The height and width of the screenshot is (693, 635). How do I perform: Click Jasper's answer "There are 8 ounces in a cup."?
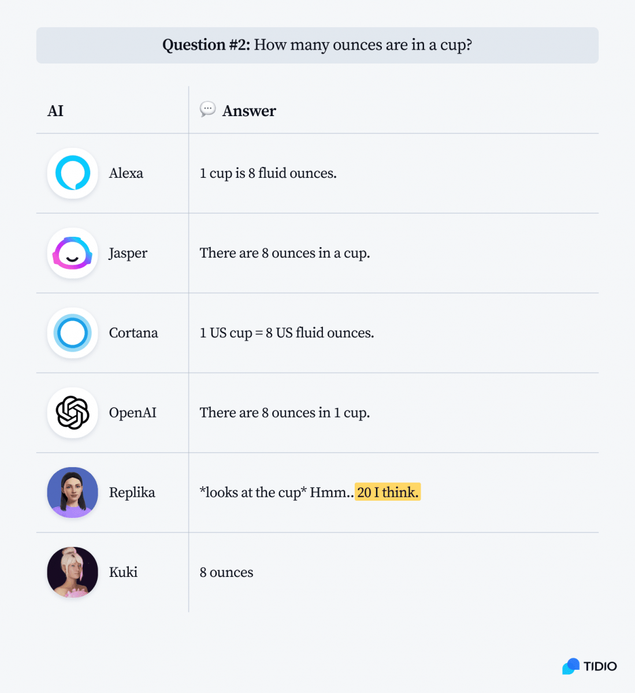285,253
